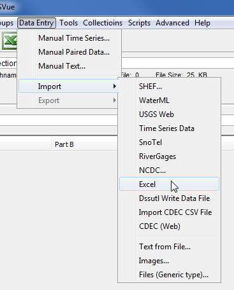Expand the Import submenu arrow

pyautogui.click(x=115, y=86)
